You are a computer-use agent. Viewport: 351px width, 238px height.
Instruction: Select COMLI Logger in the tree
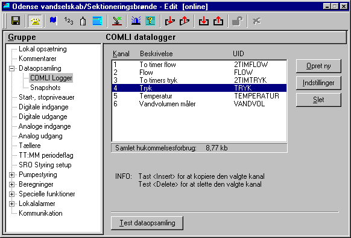tap(51, 78)
